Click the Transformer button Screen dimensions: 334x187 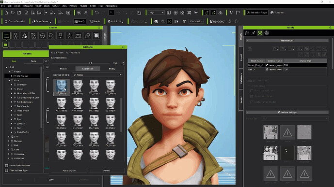click(42, 21)
